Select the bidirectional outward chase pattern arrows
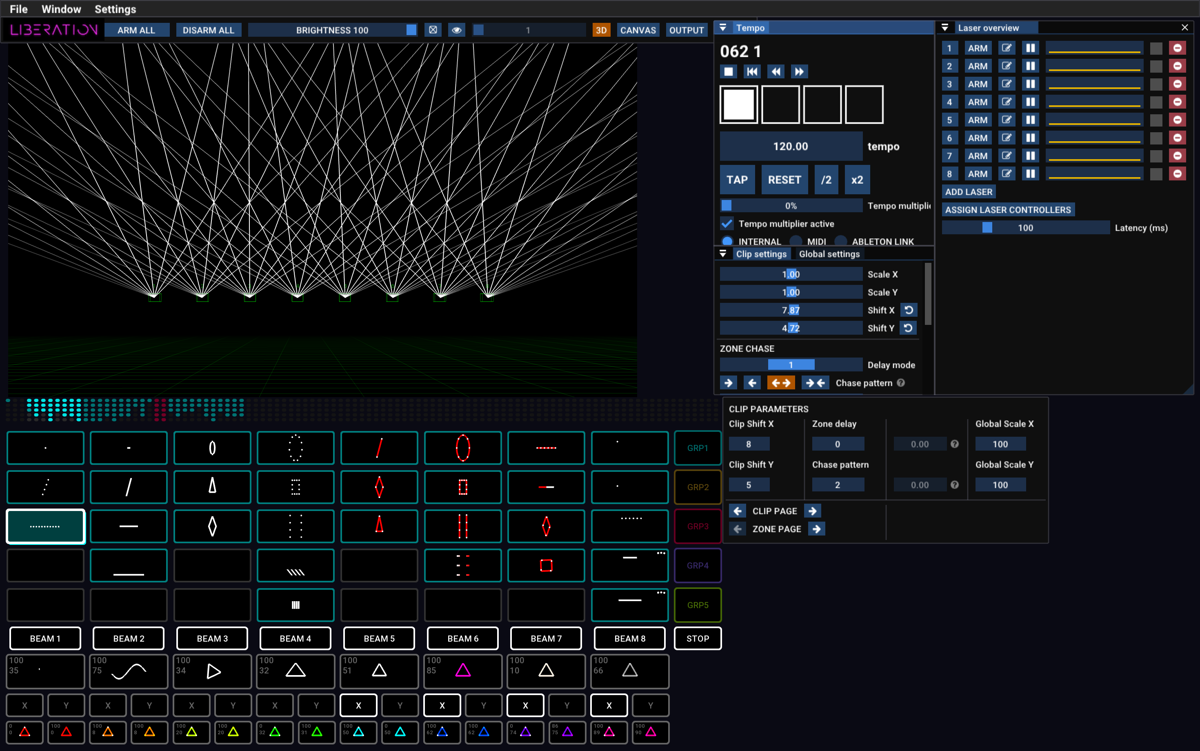Image resolution: width=1200 pixels, height=751 pixels. click(780, 383)
